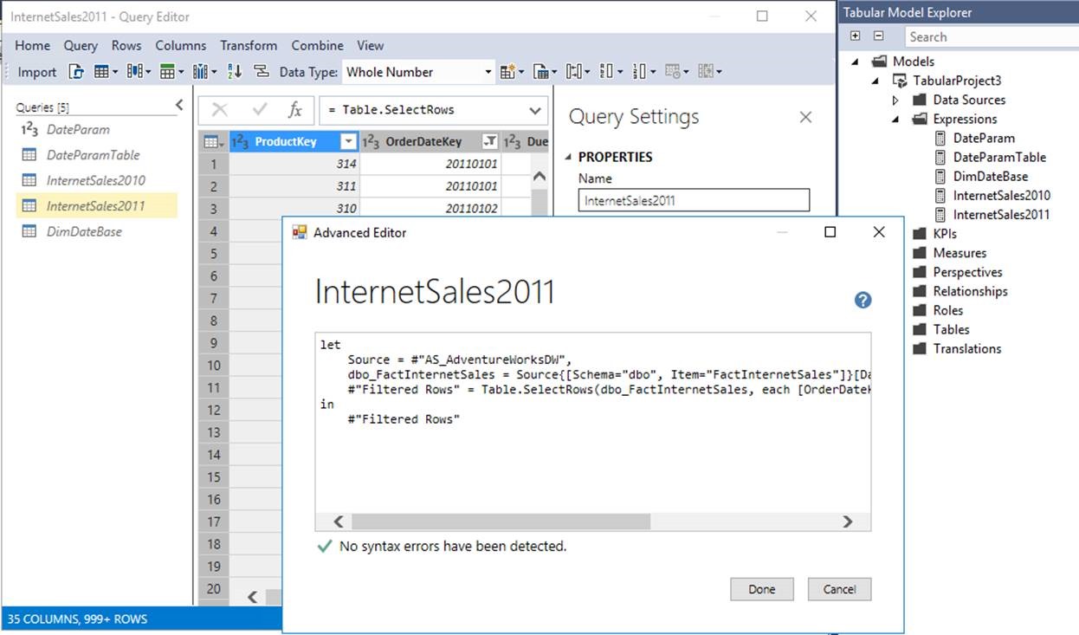Select the DateParamTable query in Queries list

97,155
